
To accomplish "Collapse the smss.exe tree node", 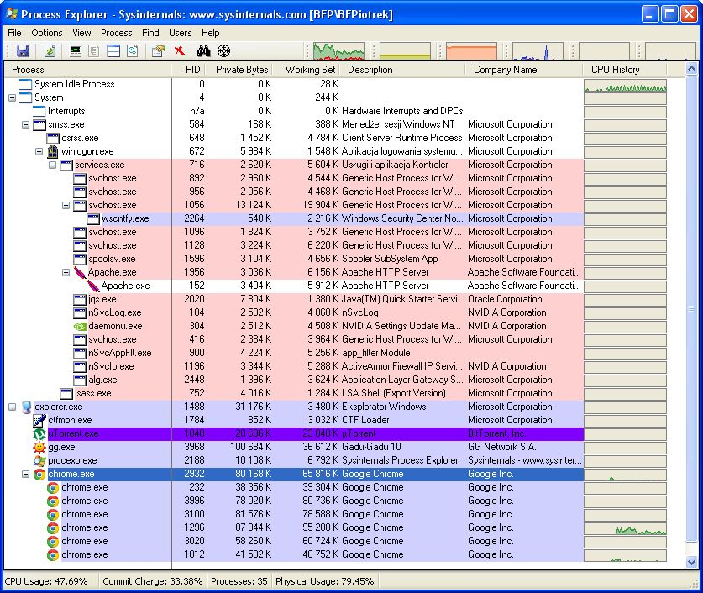I will coord(25,124).
